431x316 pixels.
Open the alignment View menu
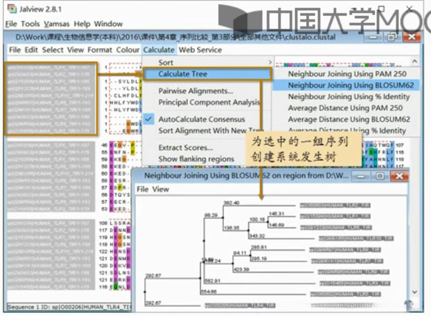(76, 50)
